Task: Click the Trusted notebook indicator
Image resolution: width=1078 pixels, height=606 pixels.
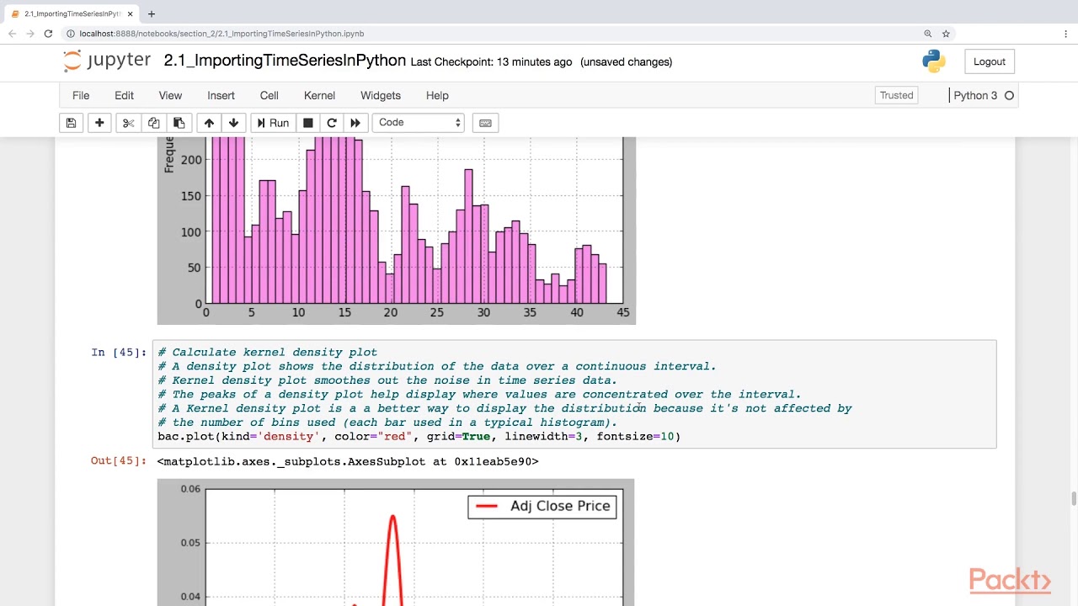Action: pyautogui.click(x=897, y=95)
